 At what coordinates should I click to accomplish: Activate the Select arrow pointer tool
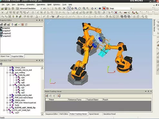[69, 8]
